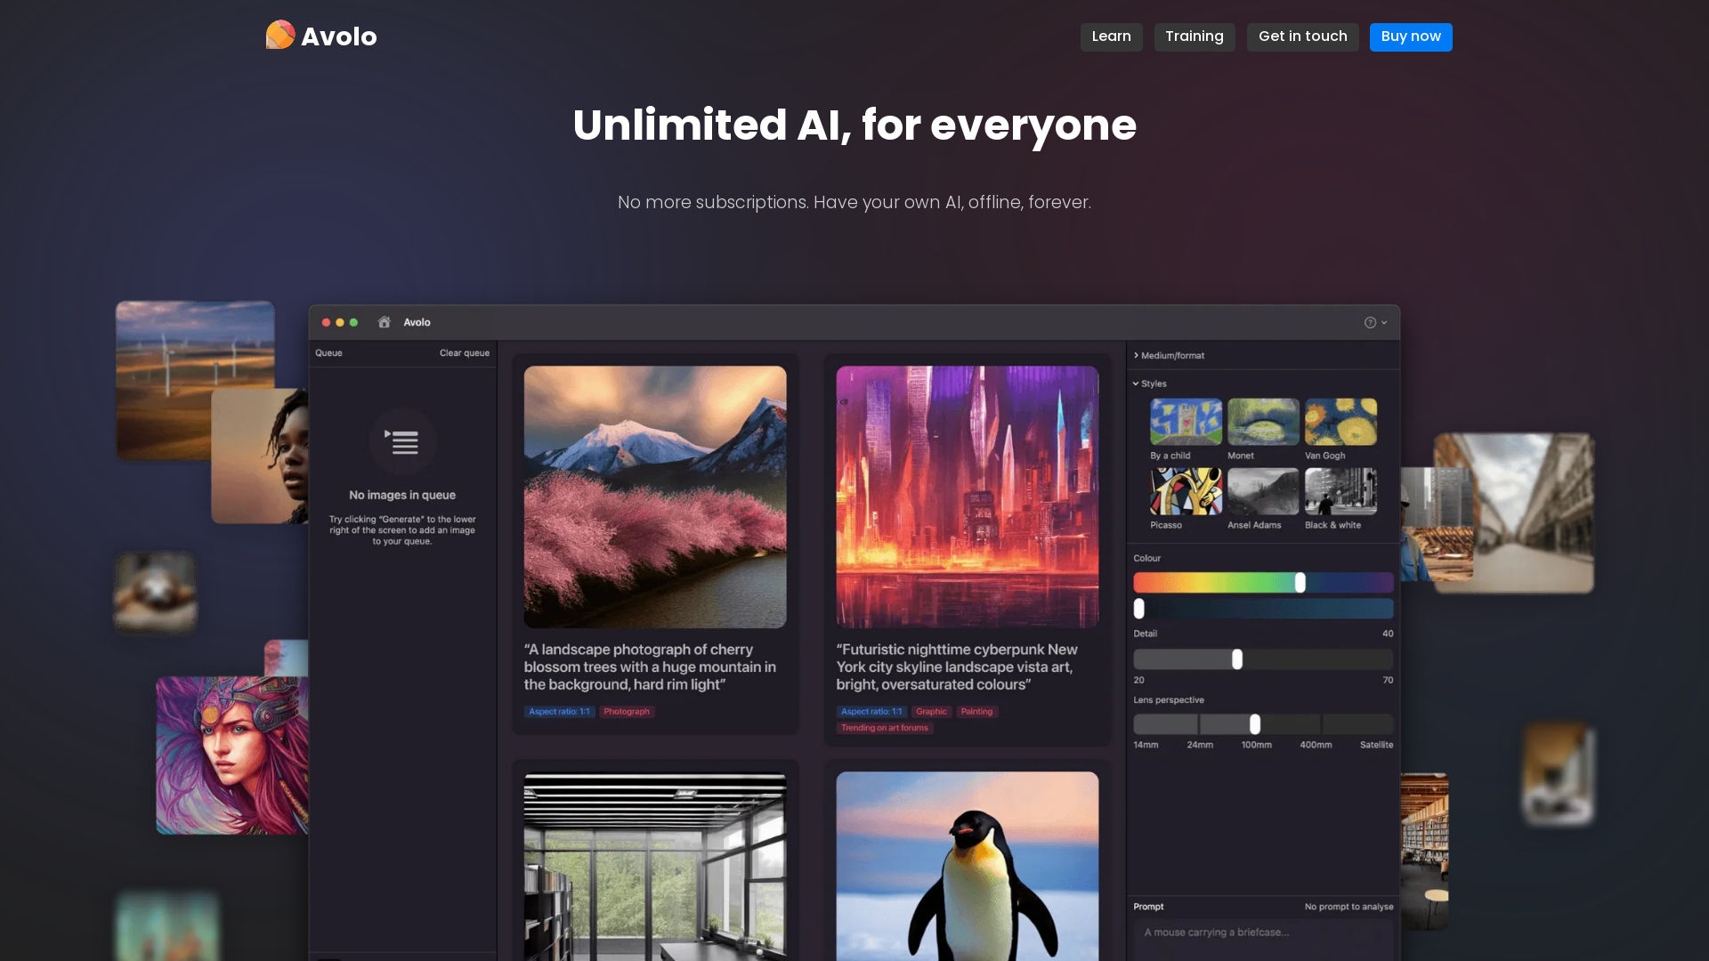Click the city street photo thumbnail on right
Image resolution: width=1709 pixels, height=961 pixels.
[1513, 513]
